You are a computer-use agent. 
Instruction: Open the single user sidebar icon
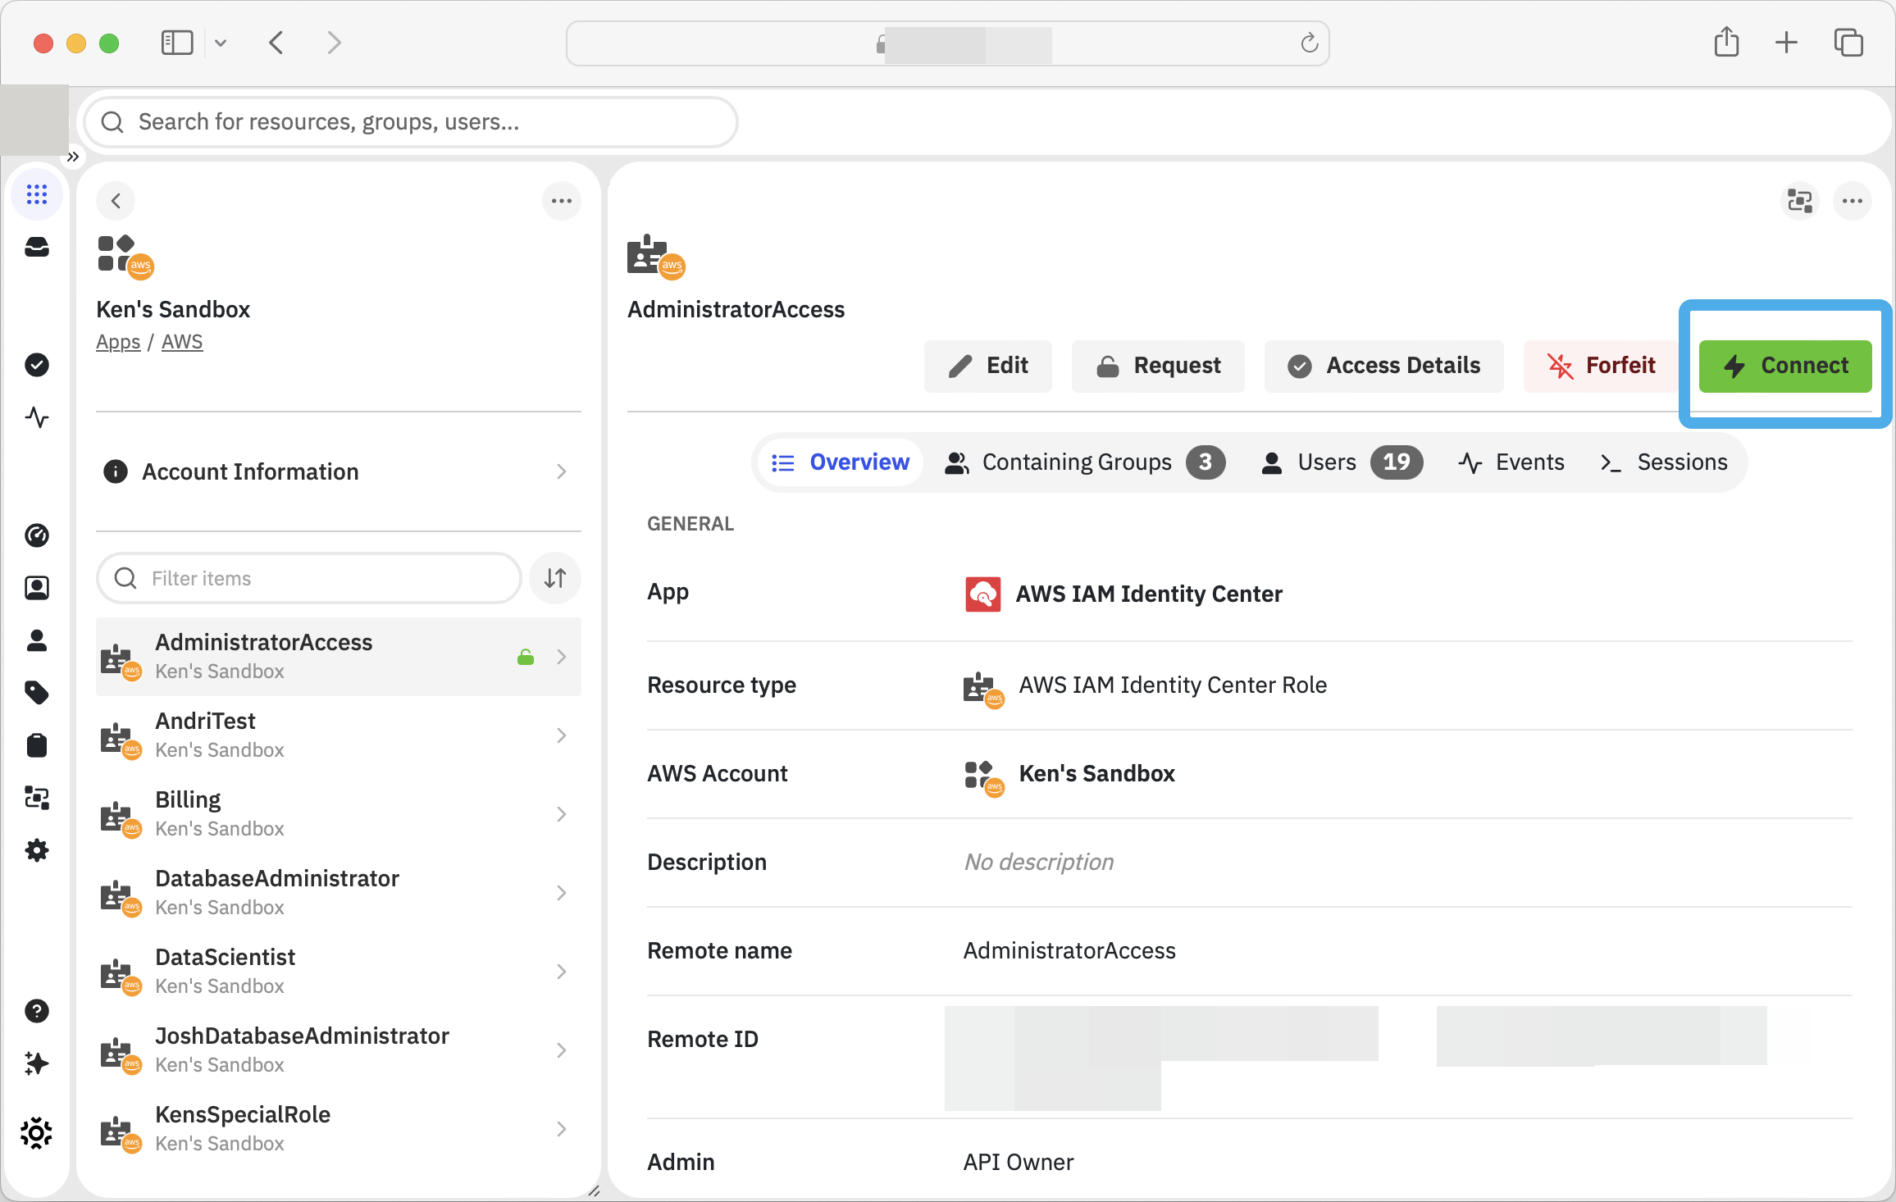click(x=37, y=640)
